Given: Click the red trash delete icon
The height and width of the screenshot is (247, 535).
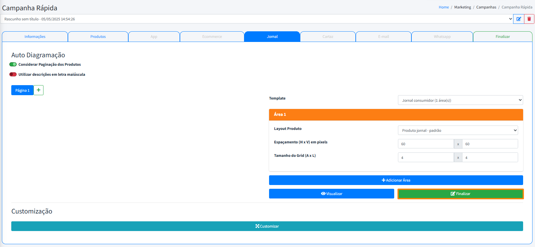Looking at the screenshot, I should click(529, 19).
